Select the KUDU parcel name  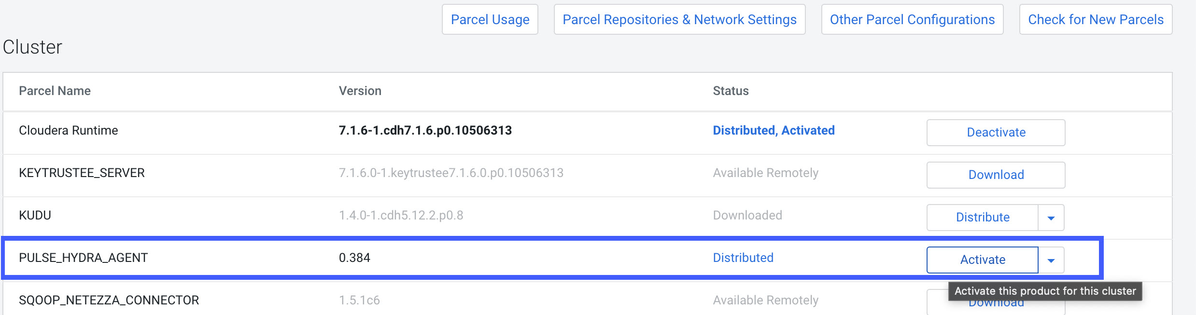pyautogui.click(x=35, y=215)
